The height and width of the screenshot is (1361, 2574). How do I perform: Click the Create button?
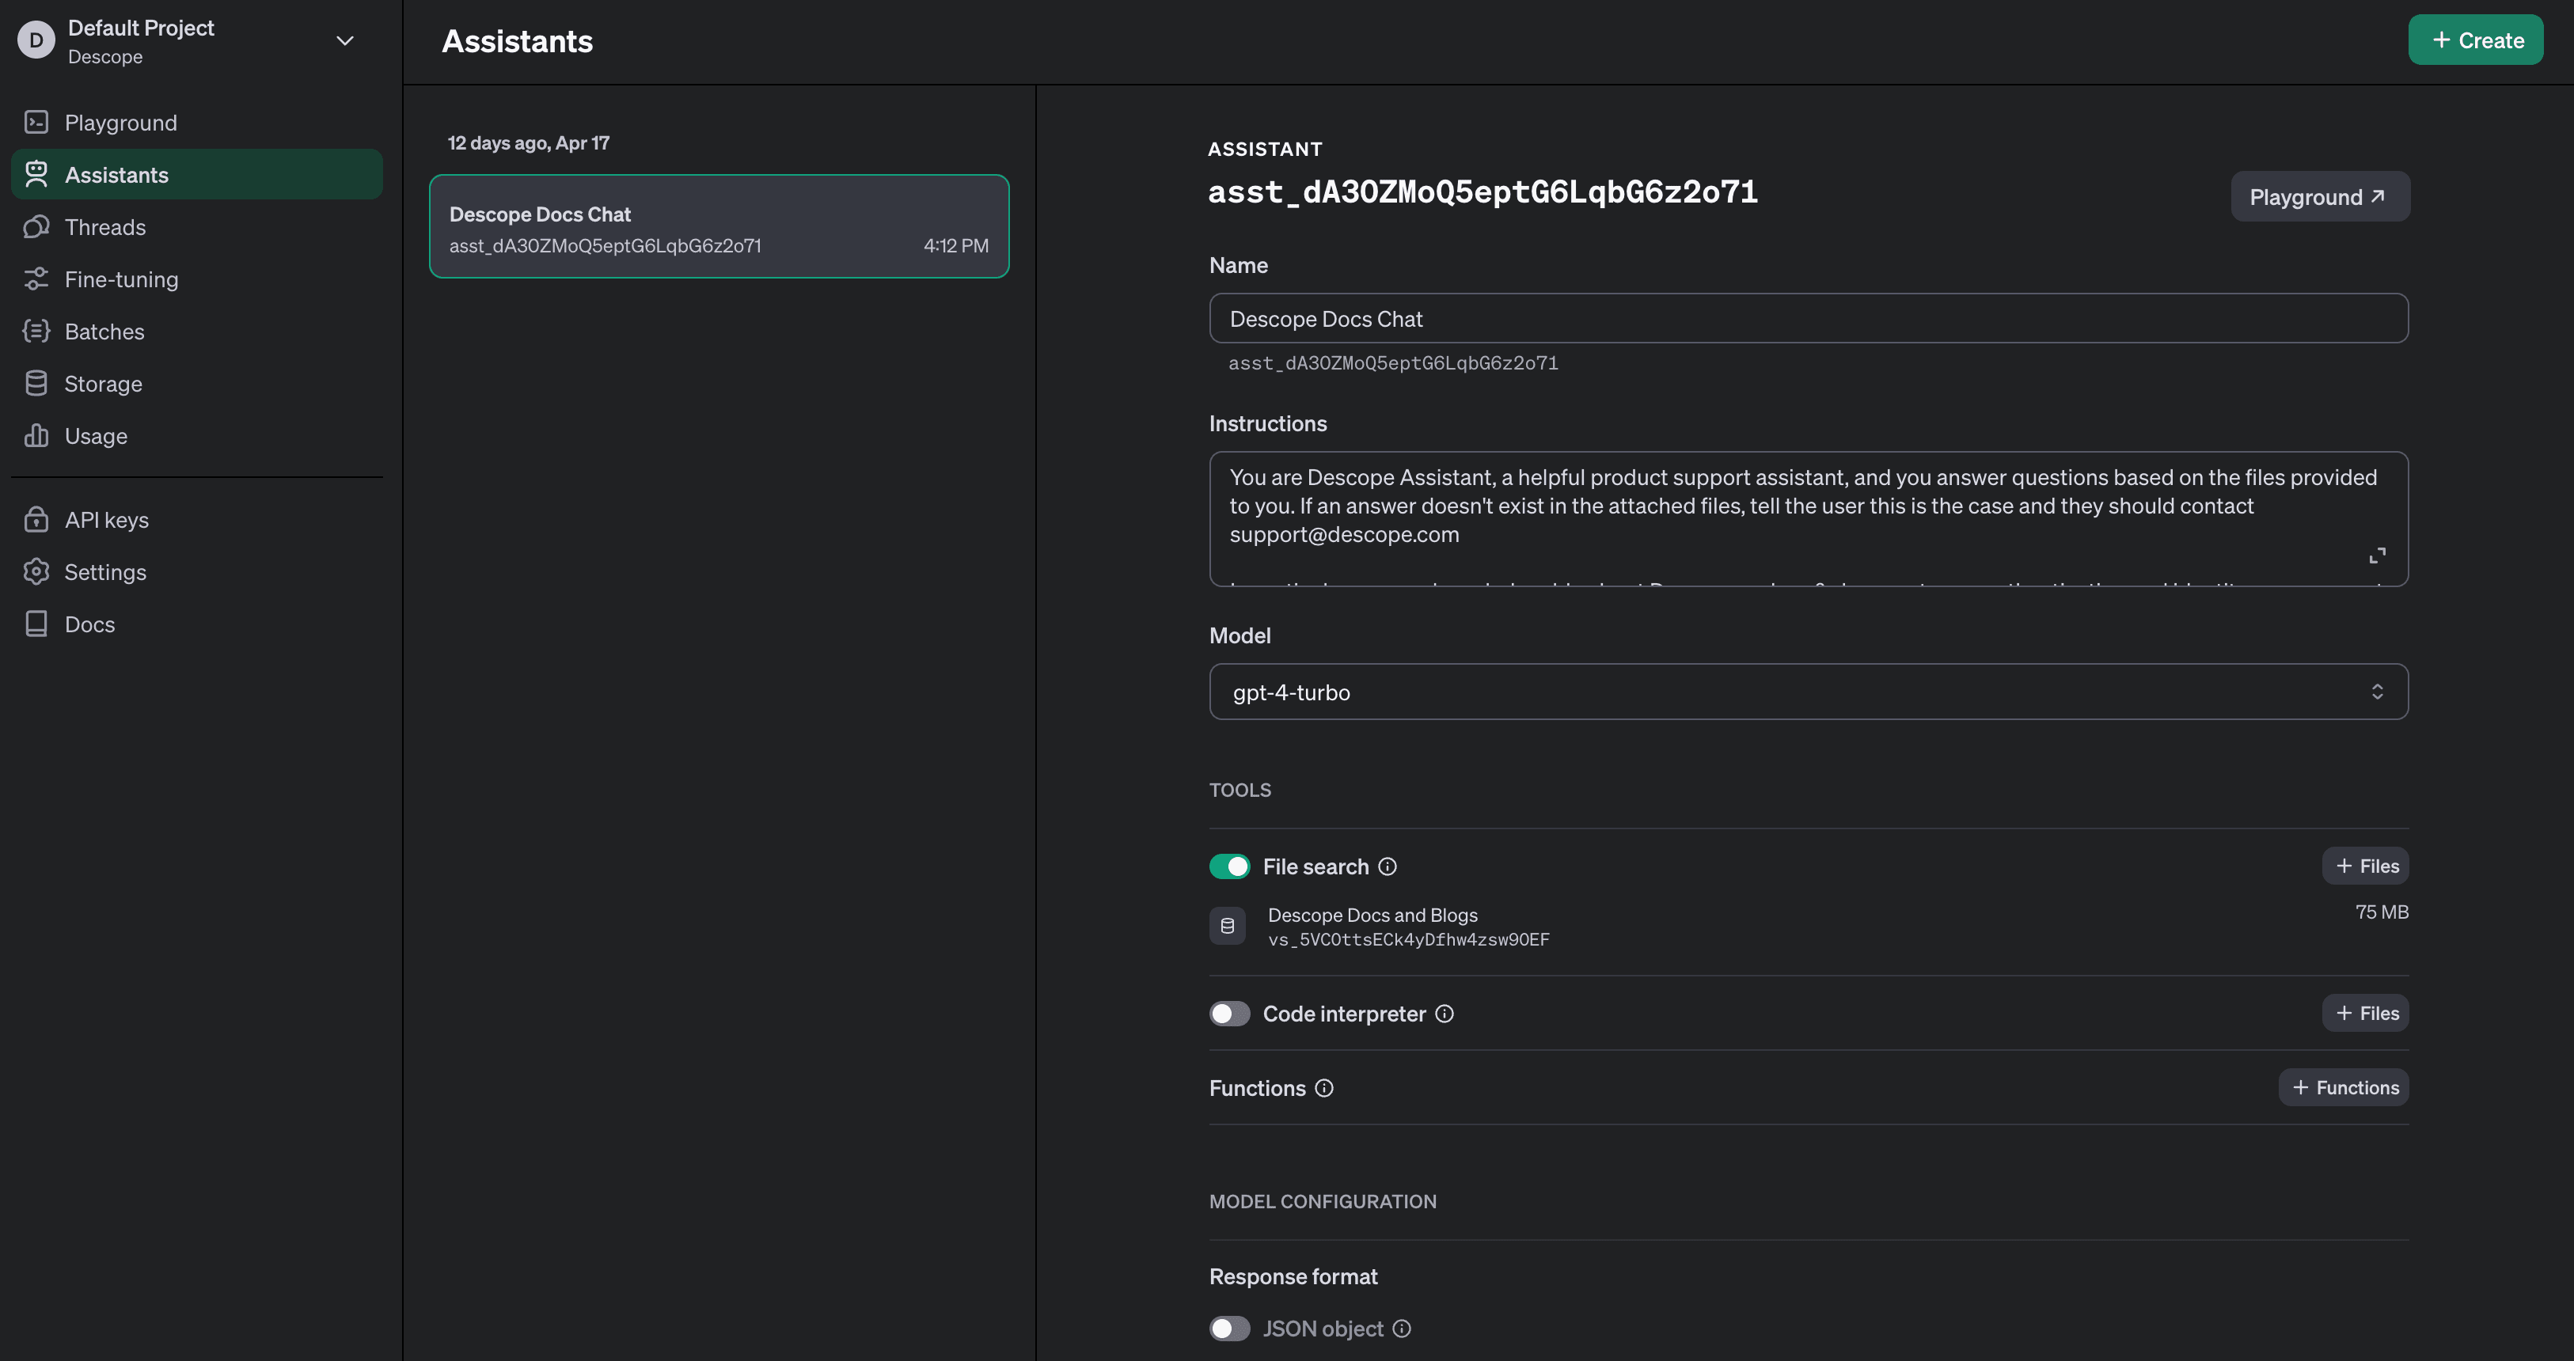[2475, 40]
